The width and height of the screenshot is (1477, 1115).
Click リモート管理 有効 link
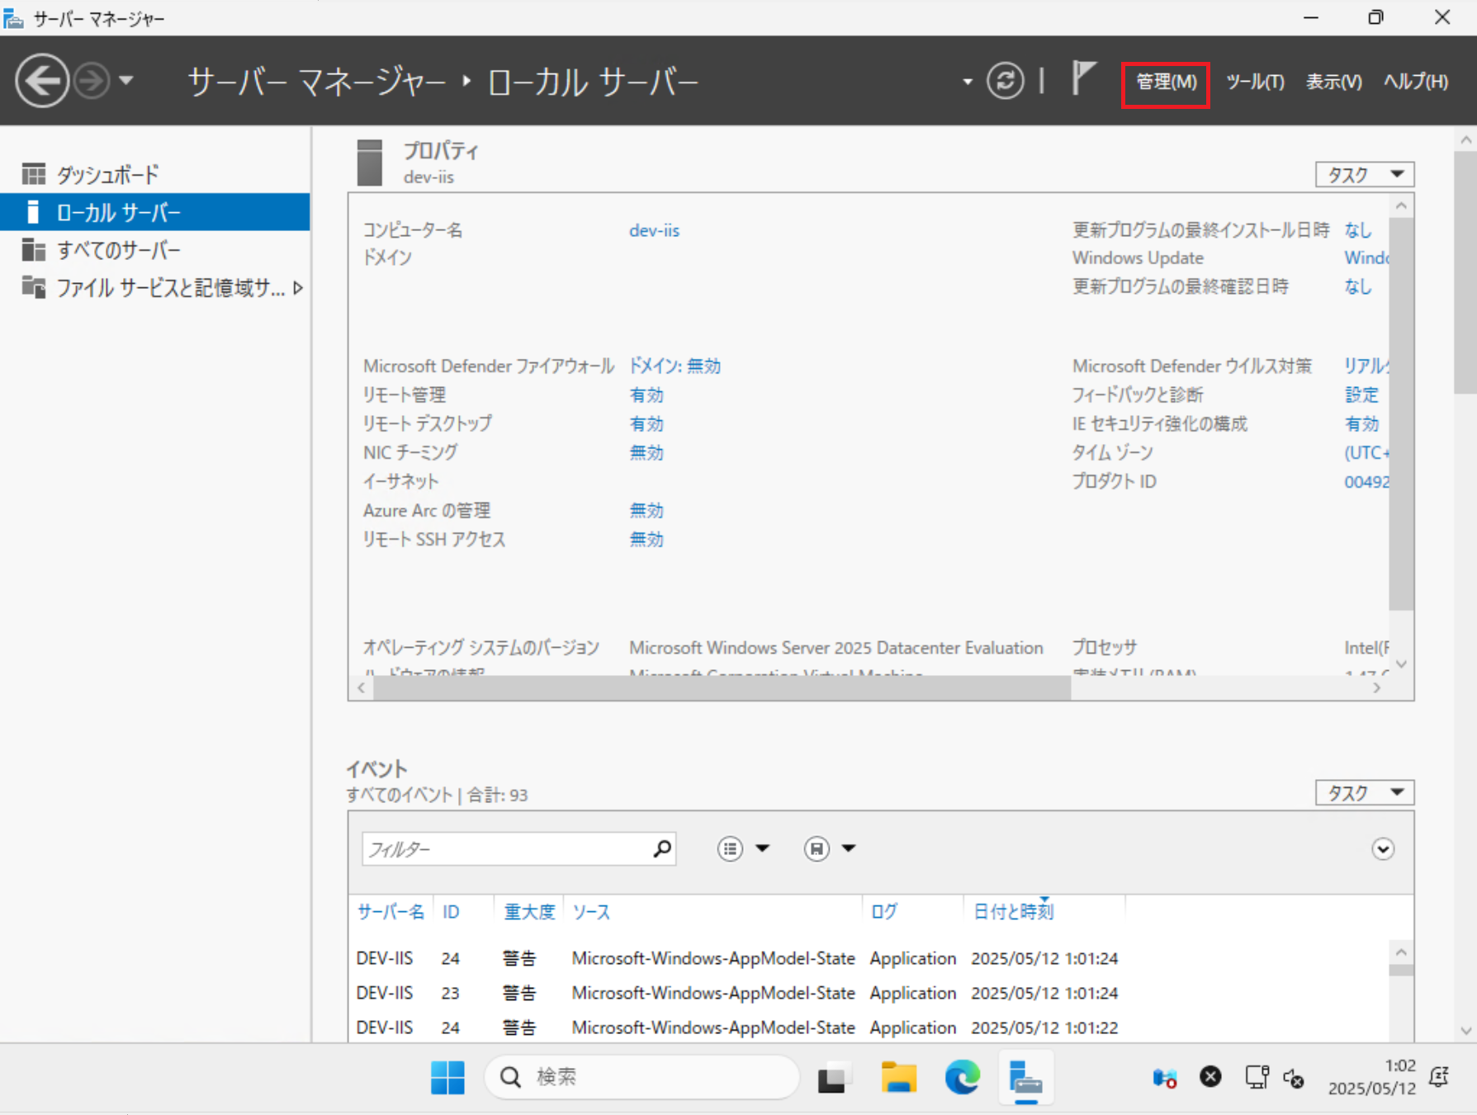click(x=646, y=395)
